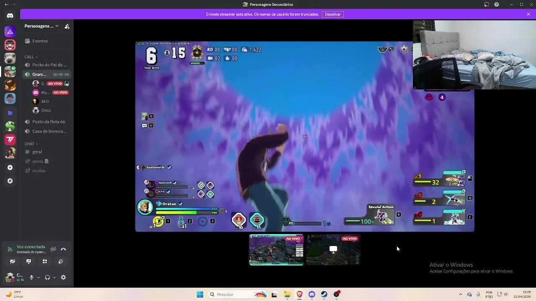Turn on the camera

pyautogui.click(x=13, y=261)
